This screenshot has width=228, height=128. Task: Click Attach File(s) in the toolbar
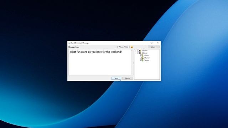click(x=123, y=47)
